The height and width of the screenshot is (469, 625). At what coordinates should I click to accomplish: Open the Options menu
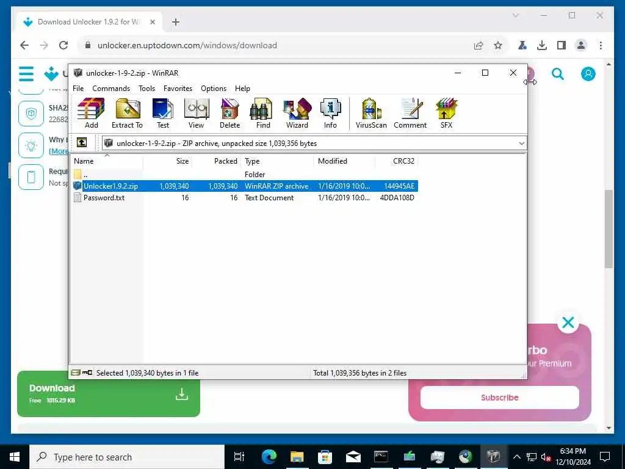[x=214, y=88]
